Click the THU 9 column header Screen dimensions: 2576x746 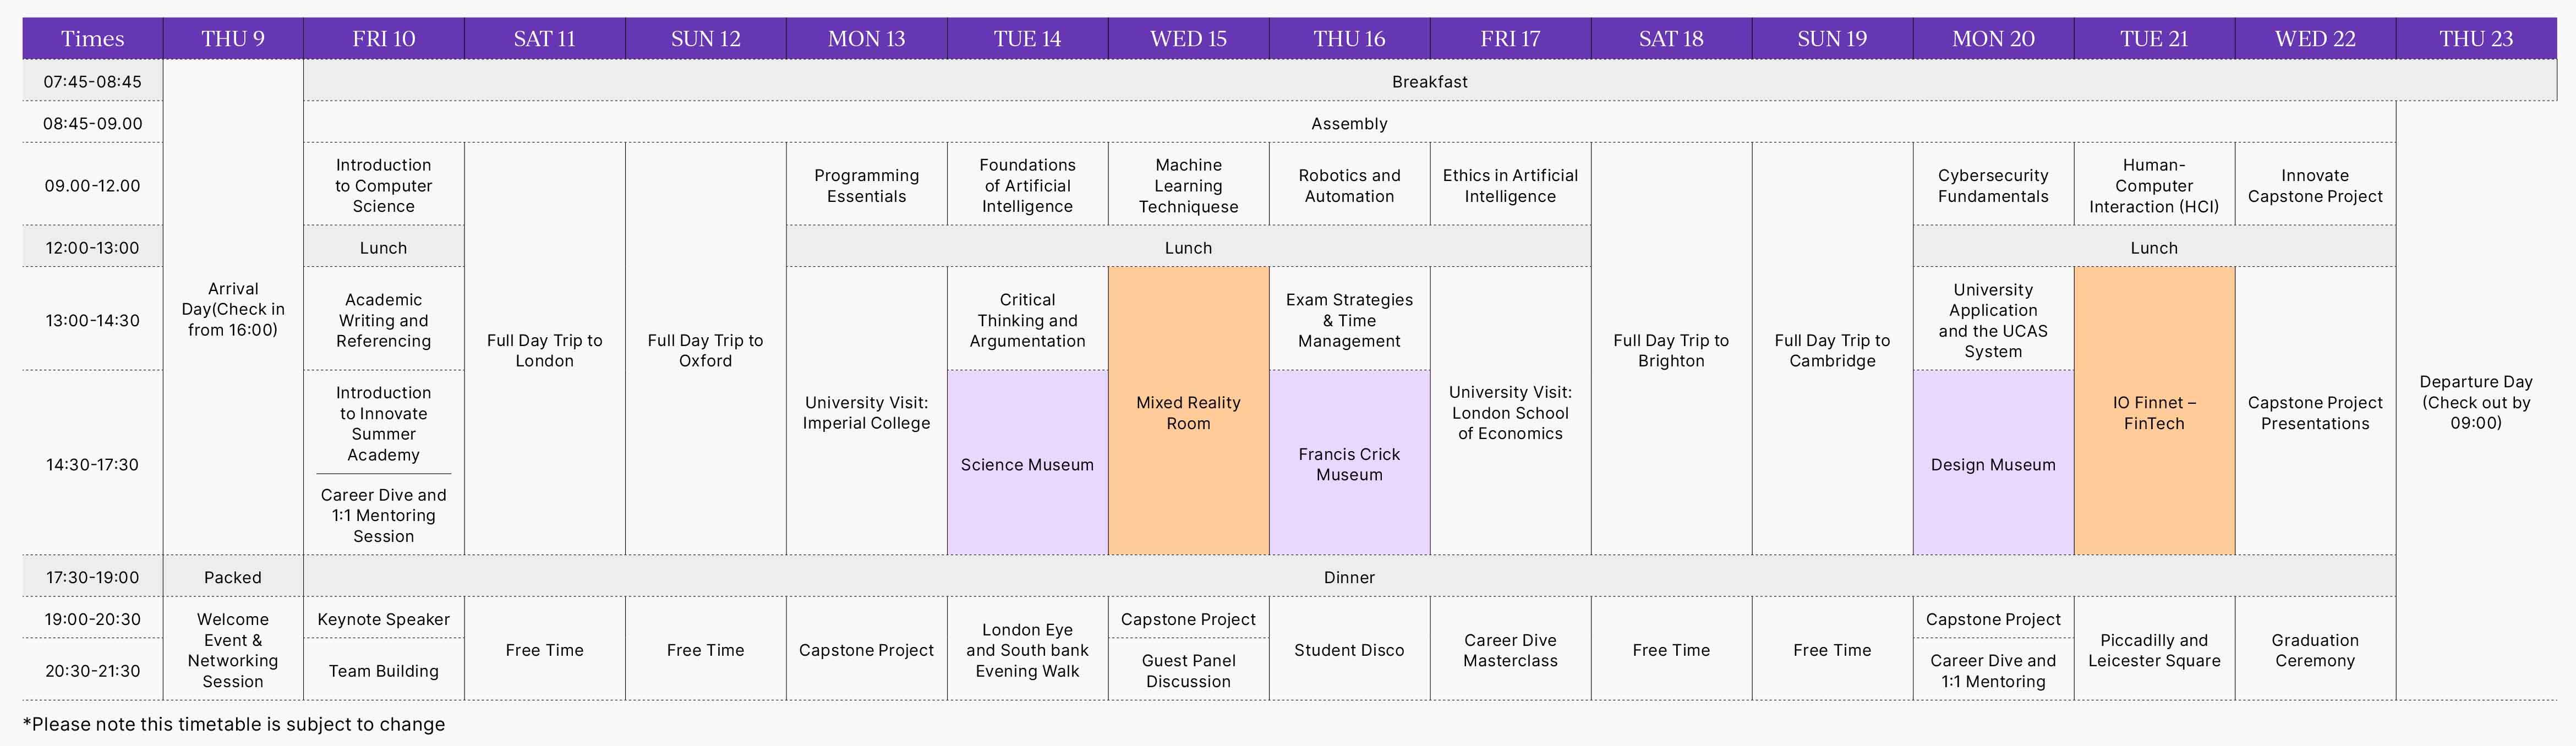pos(232,38)
